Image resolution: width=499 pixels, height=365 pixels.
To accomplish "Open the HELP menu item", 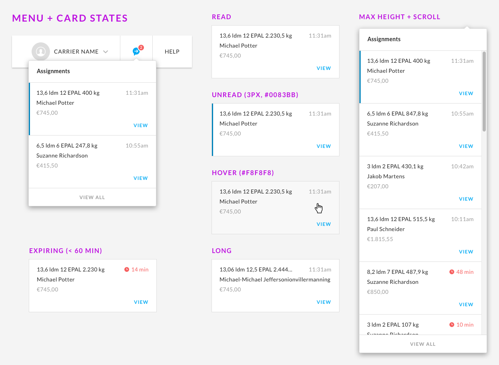I will pos(172,52).
